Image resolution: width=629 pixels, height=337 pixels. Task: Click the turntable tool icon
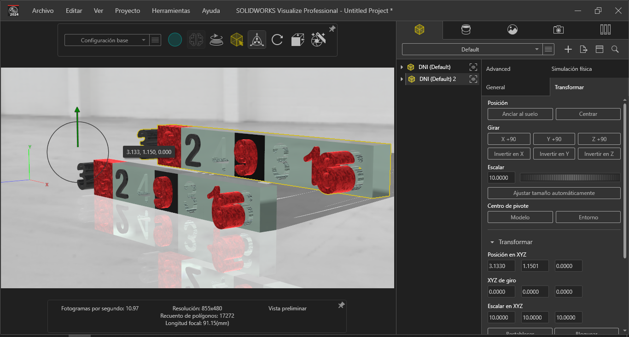click(216, 40)
